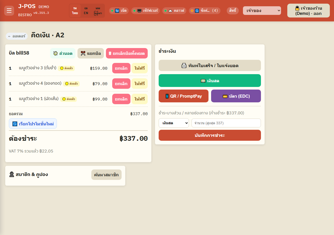Click the v0.351.3 version text
The width and height of the screenshot is (334, 235).
(x=41, y=13)
